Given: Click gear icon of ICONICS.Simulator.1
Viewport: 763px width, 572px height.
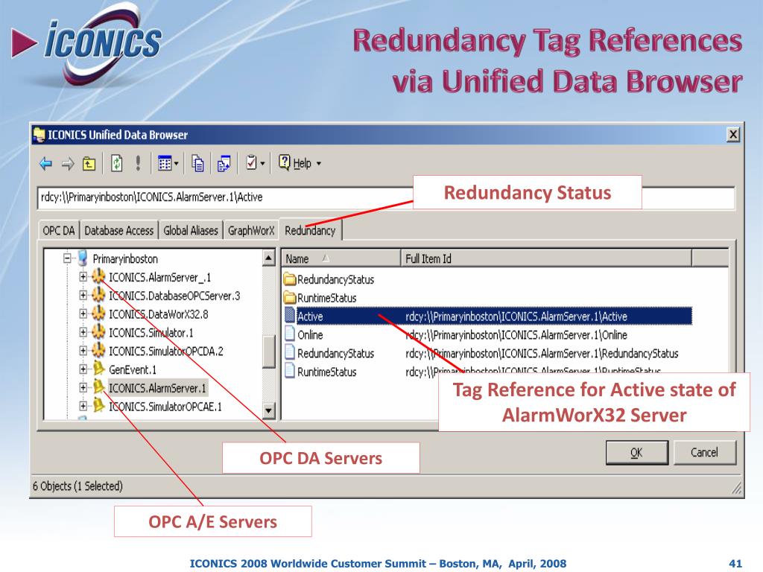Looking at the screenshot, I should pyautogui.click(x=98, y=331).
